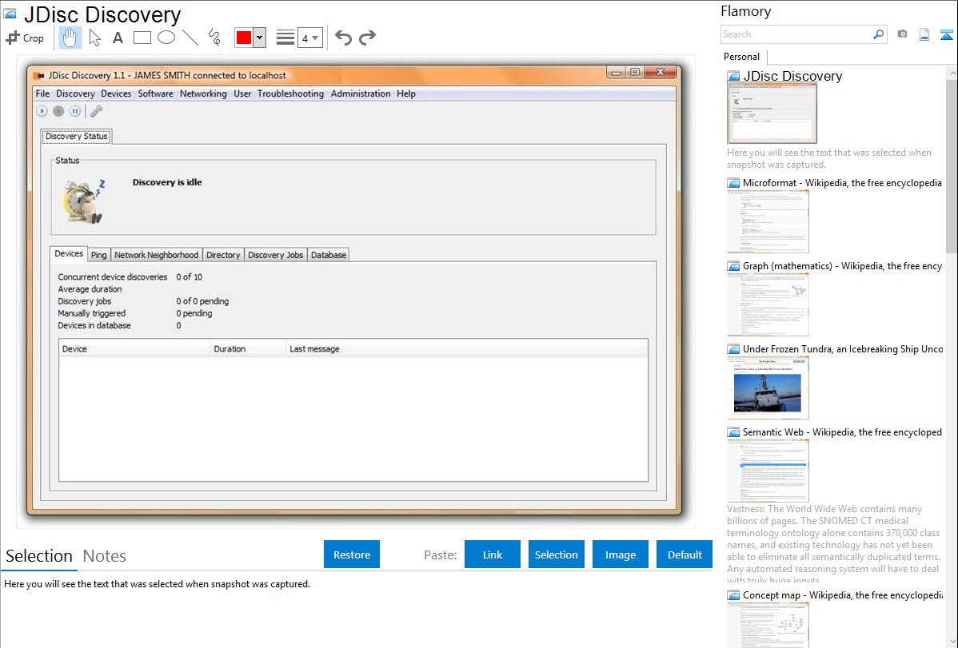Screen dimensions: 958x648
Task: Open the Microformat Wikipedia snapshot thumbnail
Action: (x=768, y=221)
